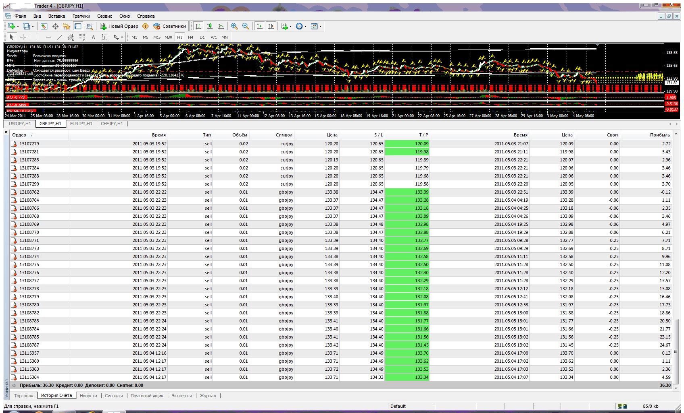The height and width of the screenshot is (413, 684).
Task: Show the Market Watch window
Action: pyautogui.click(x=44, y=26)
